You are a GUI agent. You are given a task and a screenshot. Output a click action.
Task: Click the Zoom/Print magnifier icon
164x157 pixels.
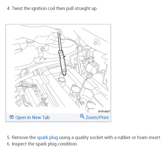pos(82,117)
